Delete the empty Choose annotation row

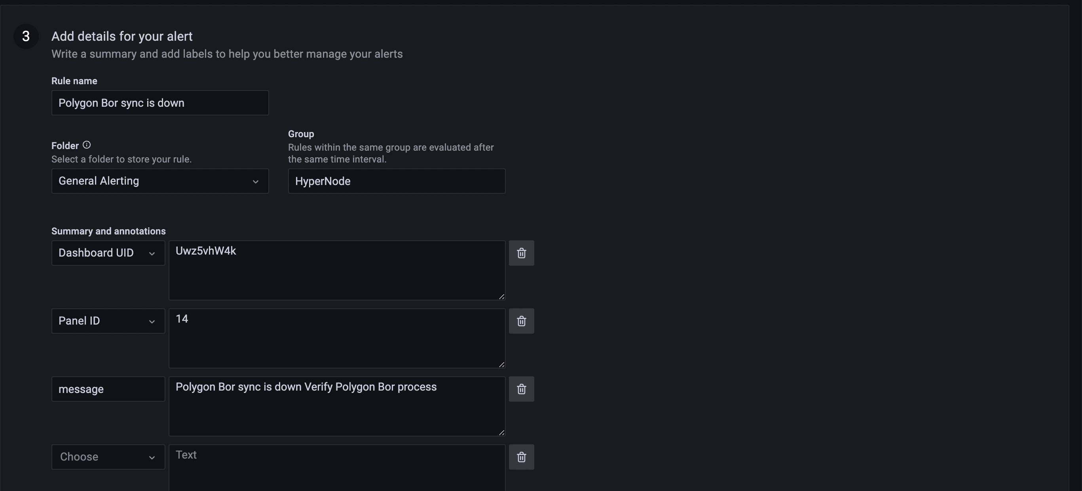521,457
